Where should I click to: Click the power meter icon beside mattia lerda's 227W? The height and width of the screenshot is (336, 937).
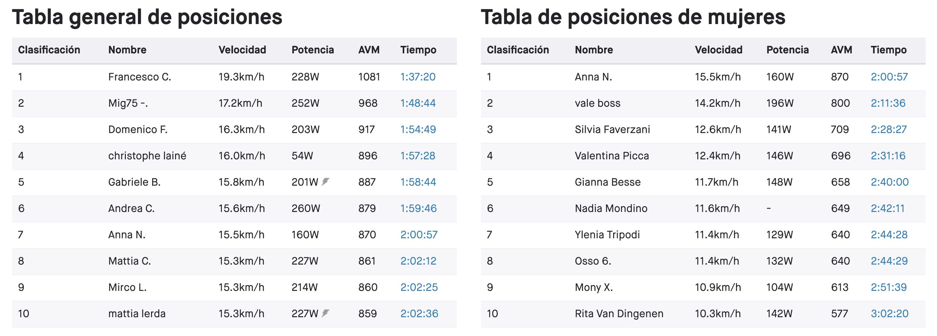tap(325, 313)
